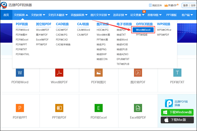Screen dimensions: 197x131
Task: Choose 转成BMP under 图片转换
Action: (x=102, y=54)
